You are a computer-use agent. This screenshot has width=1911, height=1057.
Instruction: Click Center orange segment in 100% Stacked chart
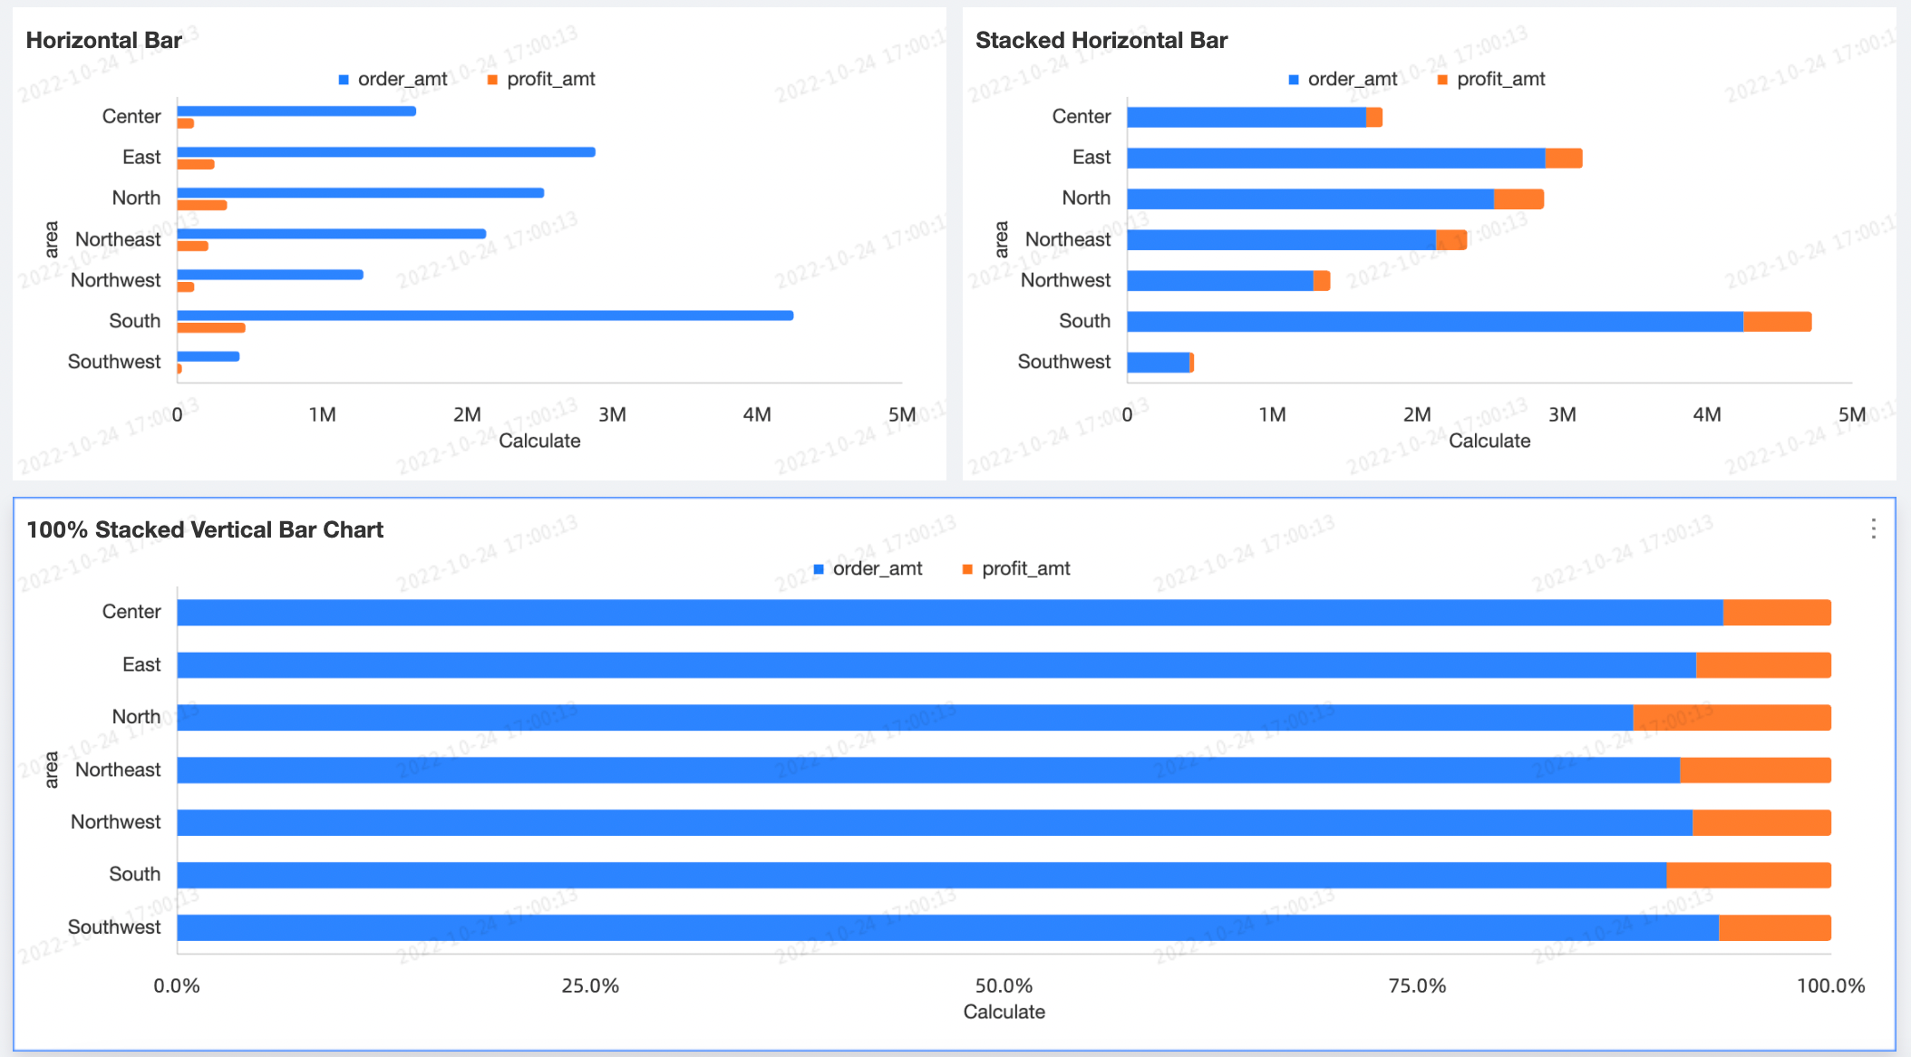point(1777,613)
